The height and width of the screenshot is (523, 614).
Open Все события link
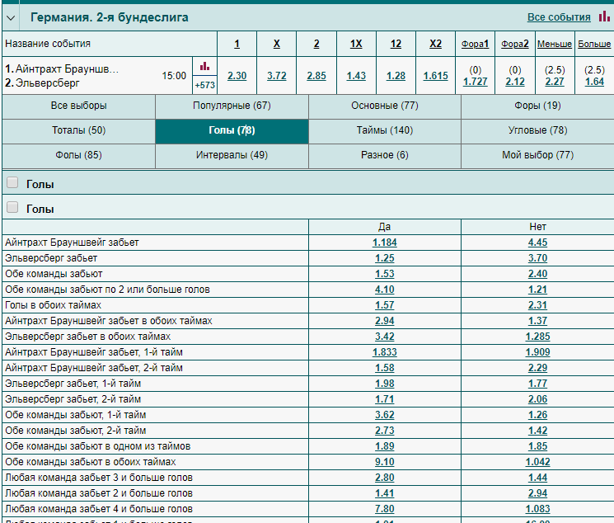[x=559, y=17]
